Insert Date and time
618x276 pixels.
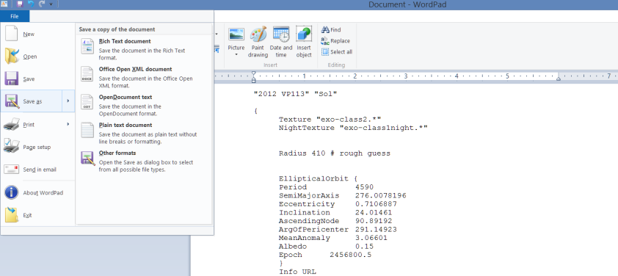pos(281,42)
